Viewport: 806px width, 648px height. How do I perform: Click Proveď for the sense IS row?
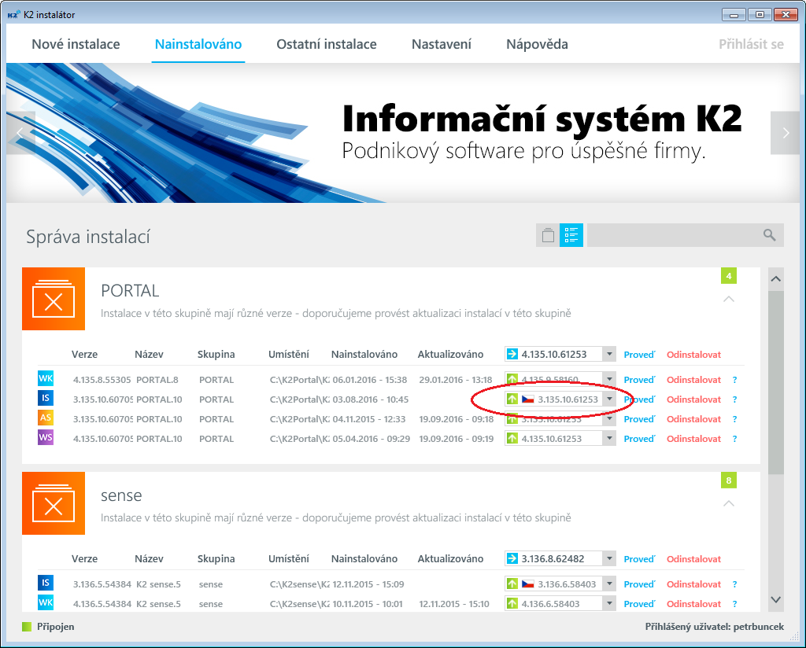[639, 584]
